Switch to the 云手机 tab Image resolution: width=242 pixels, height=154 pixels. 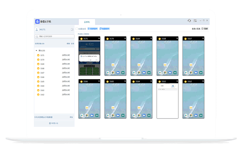pos(87,22)
